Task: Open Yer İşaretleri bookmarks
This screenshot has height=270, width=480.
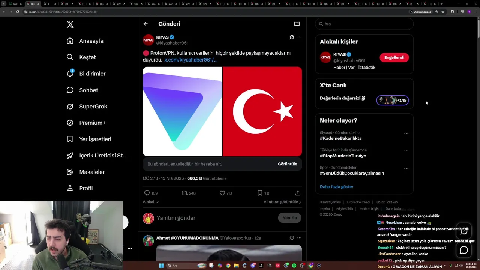Action: 89,139
